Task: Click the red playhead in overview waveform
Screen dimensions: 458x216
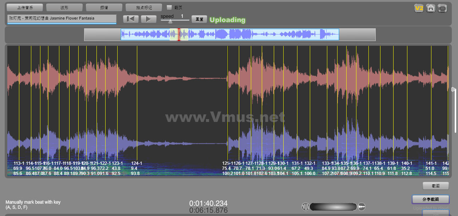Action: (x=179, y=35)
